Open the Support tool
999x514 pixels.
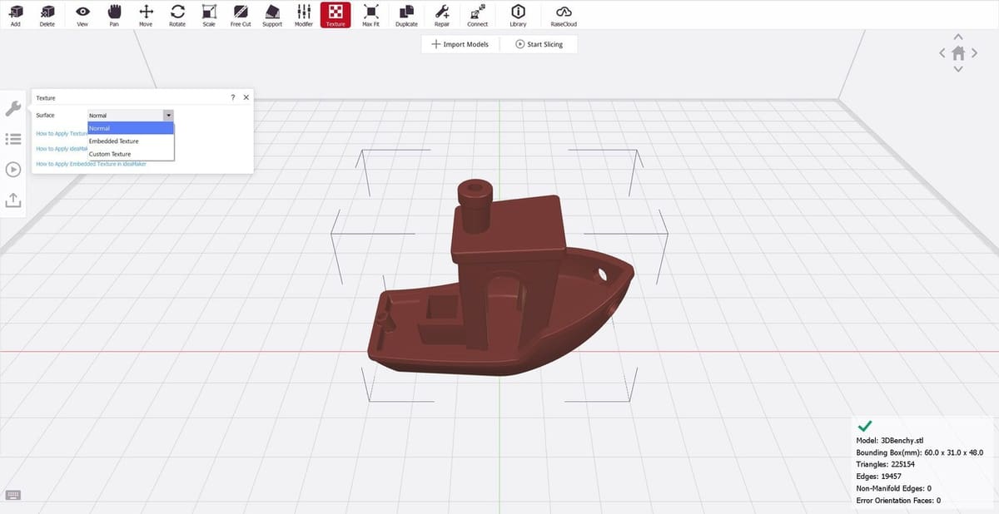(272, 15)
